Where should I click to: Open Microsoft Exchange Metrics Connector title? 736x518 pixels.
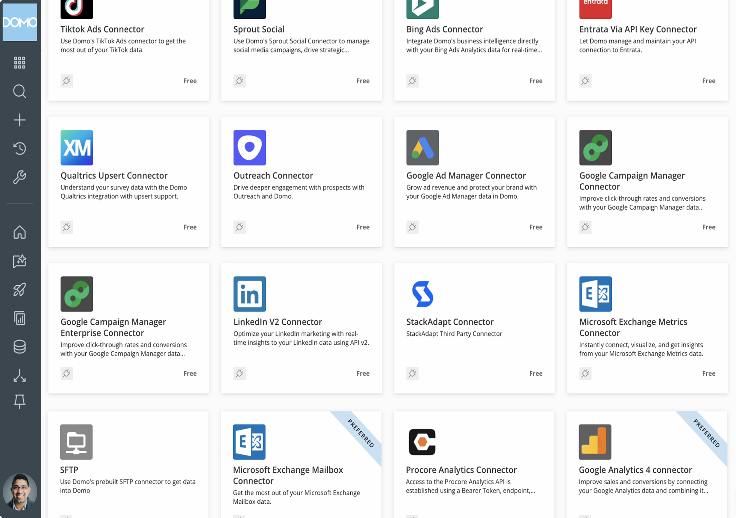pyautogui.click(x=633, y=327)
